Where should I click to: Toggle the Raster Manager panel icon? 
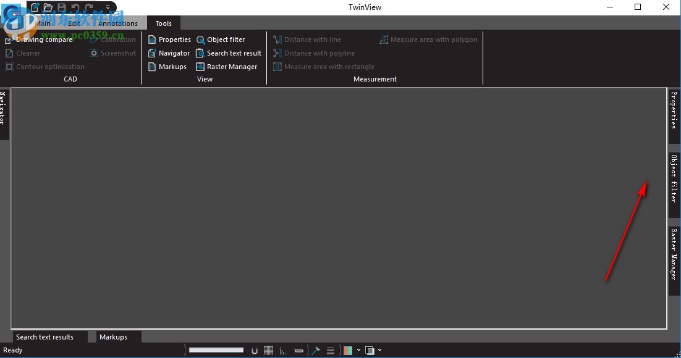coord(200,67)
